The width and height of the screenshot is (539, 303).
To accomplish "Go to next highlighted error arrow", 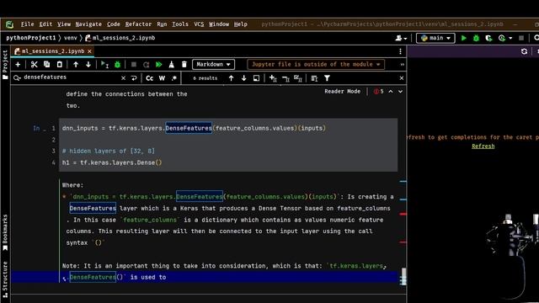I will 401,92.
